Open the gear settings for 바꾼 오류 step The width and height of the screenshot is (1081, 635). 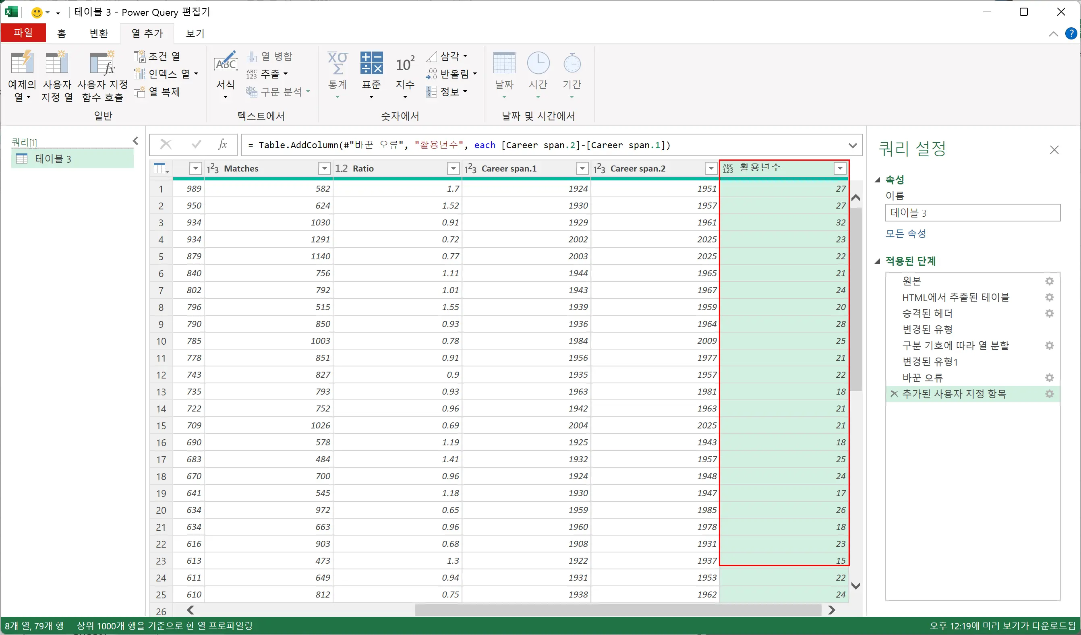pos(1049,378)
